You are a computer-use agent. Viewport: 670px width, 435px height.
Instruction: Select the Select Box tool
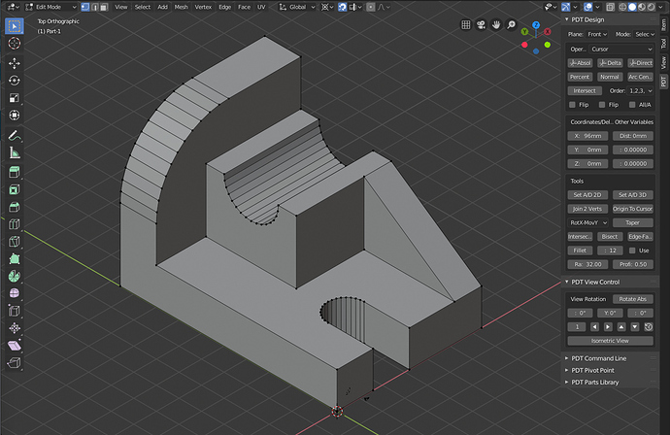tap(15, 26)
